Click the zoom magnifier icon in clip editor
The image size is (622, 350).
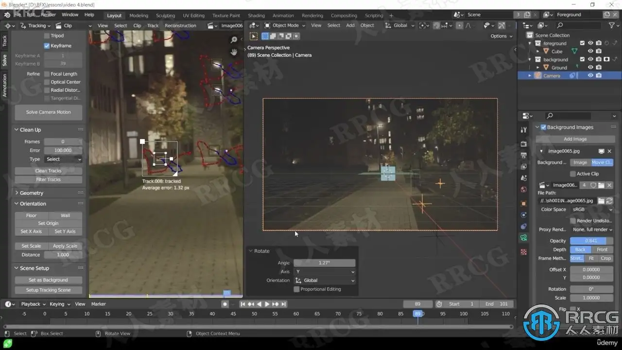tap(234, 40)
